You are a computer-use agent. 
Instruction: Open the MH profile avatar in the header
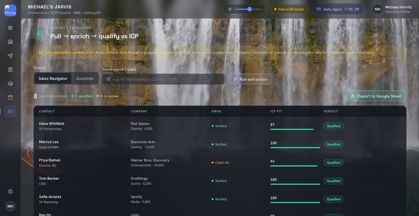[378, 9]
